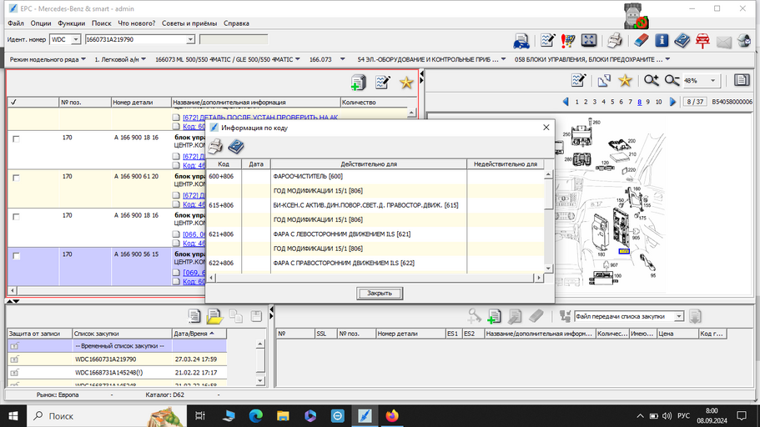Click code dialog horizontal scrollbar
This screenshot has height=427, width=760.
375,278
